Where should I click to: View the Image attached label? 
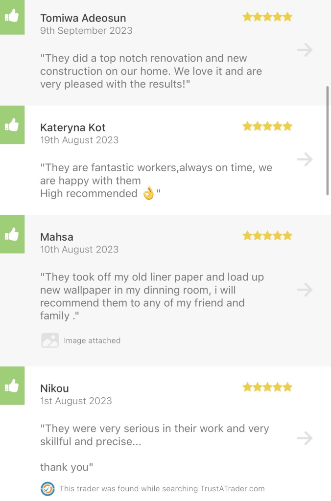coord(92,341)
